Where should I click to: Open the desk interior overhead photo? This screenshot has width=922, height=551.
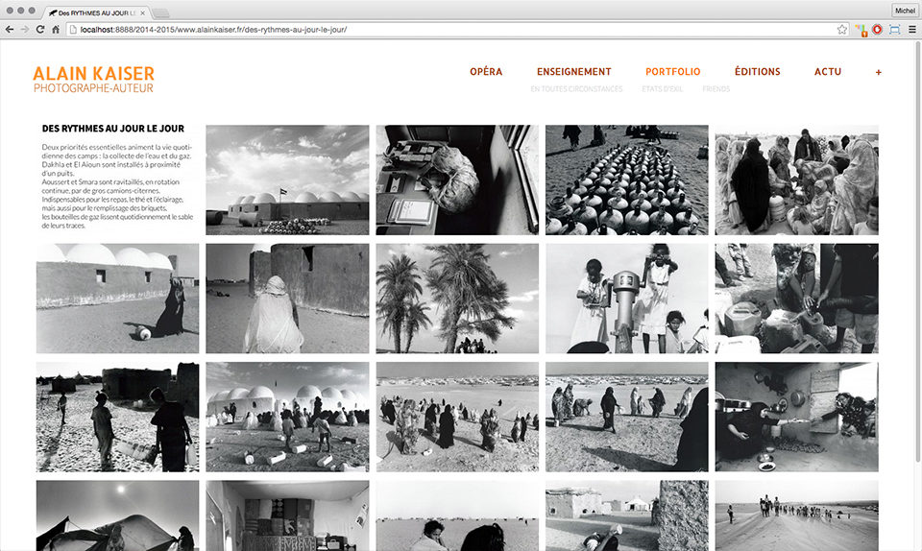457,180
